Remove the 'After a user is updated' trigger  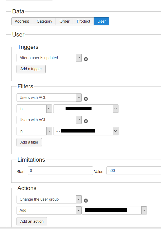86,59
